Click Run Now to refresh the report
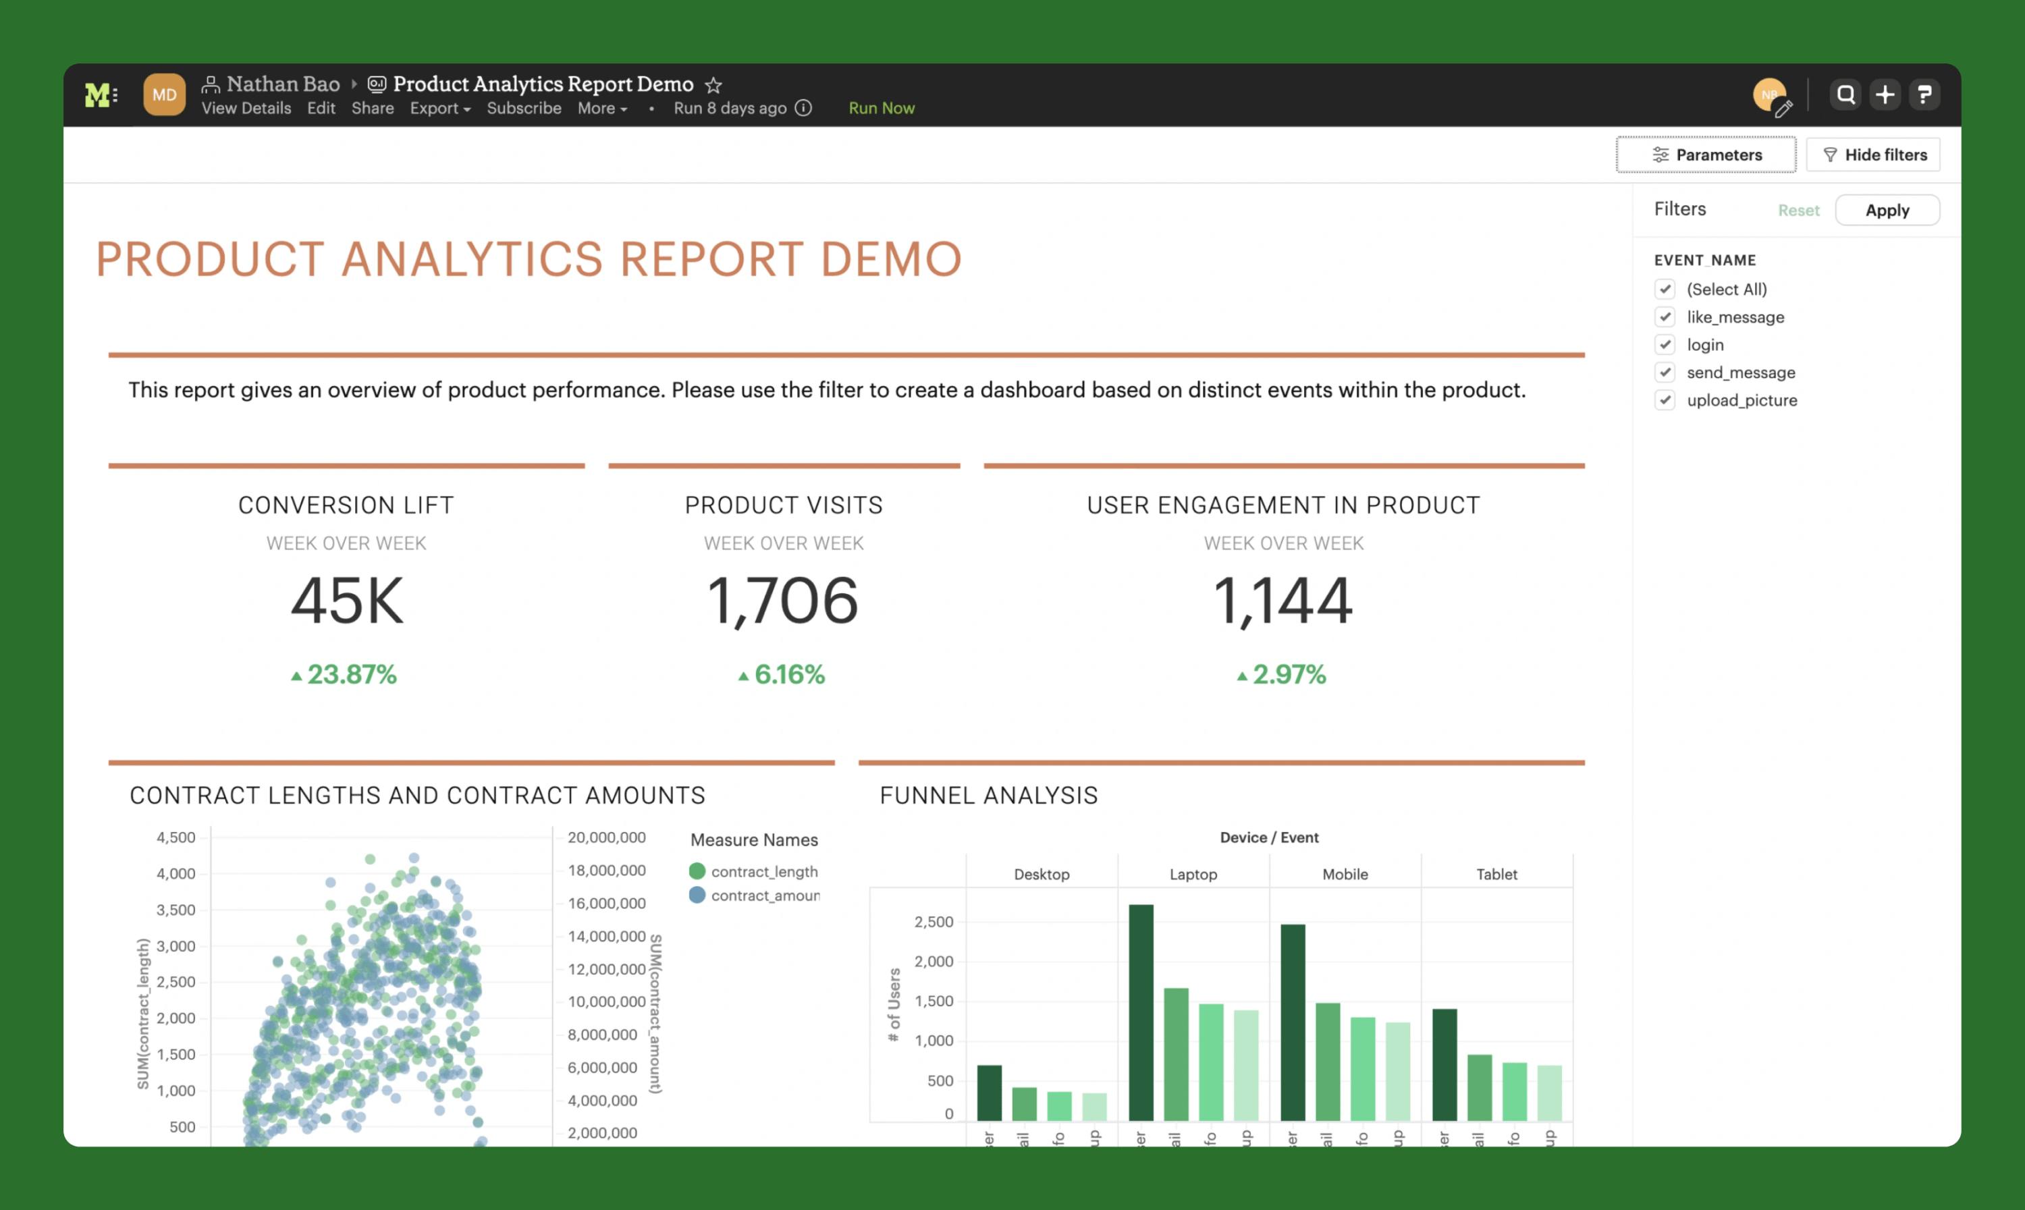 [x=882, y=107]
